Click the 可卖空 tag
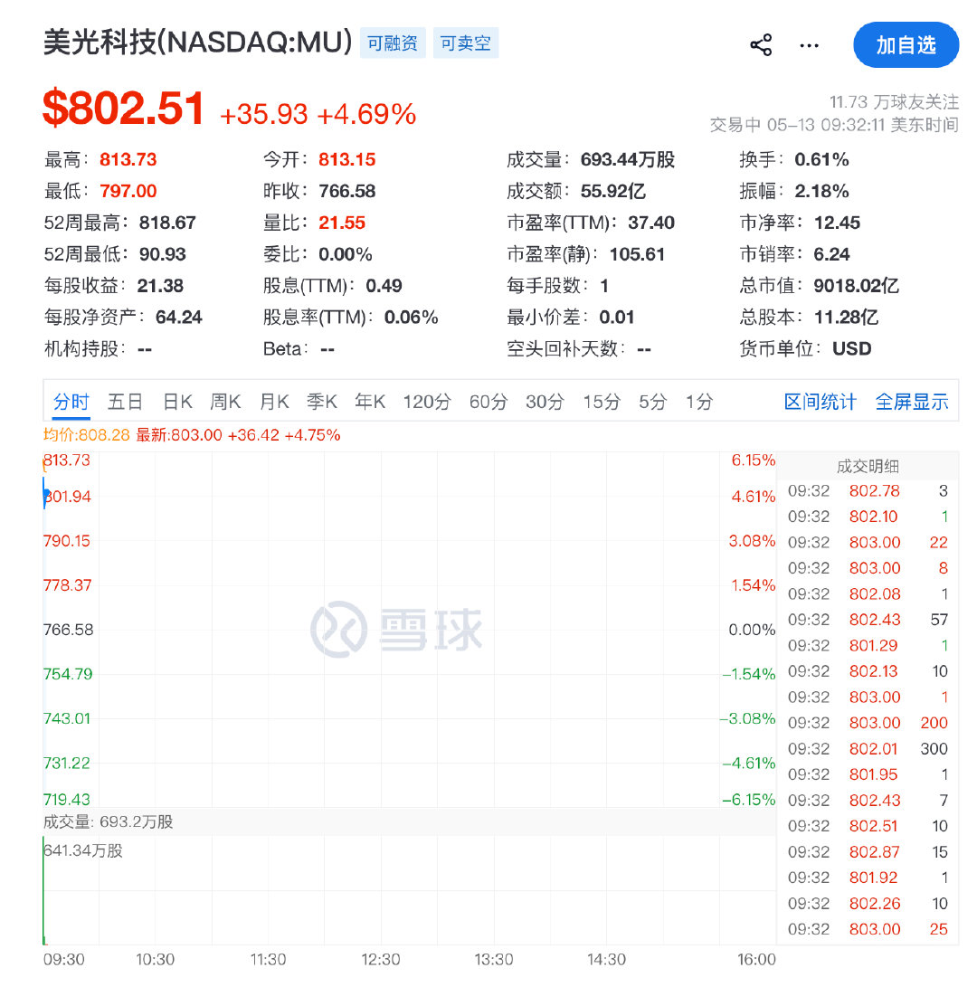 point(466,43)
